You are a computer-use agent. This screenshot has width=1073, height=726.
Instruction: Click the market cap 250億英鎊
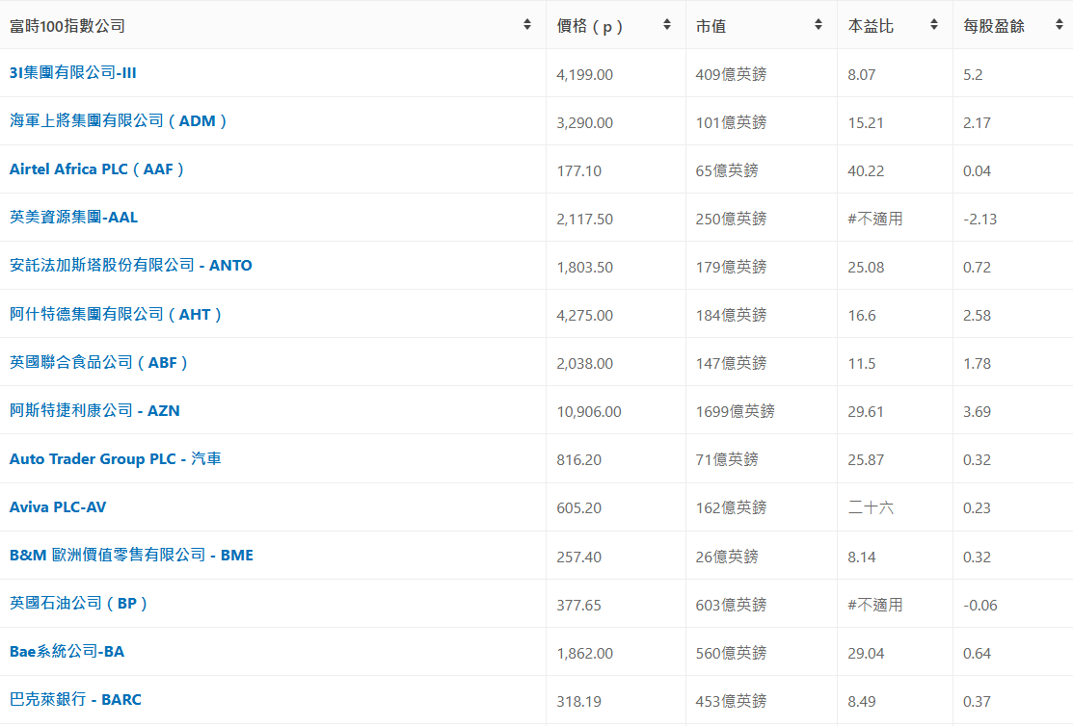pyautogui.click(x=731, y=219)
